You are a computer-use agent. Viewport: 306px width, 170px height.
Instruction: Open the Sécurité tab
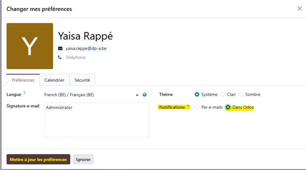[x=82, y=80]
